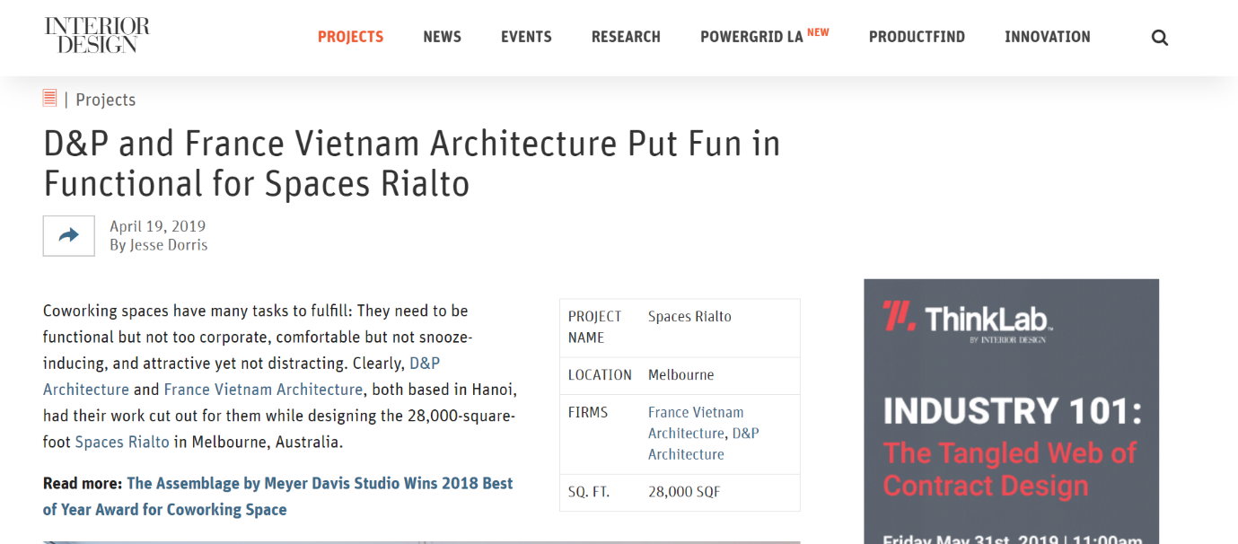Screen dimensions: 1238x544
Task: Open France Vietnam Architecture link in paragraph
Action: coord(263,390)
